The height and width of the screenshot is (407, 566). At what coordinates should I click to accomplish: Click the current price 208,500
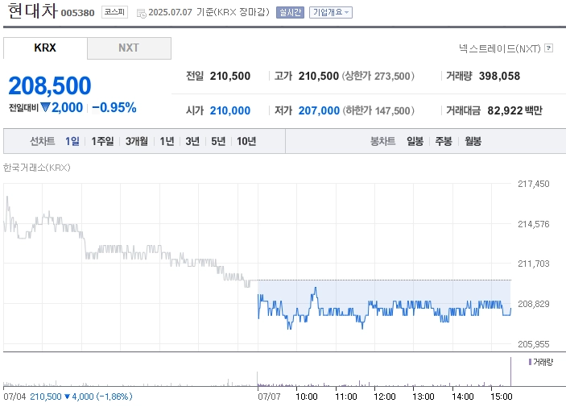pyautogui.click(x=50, y=85)
